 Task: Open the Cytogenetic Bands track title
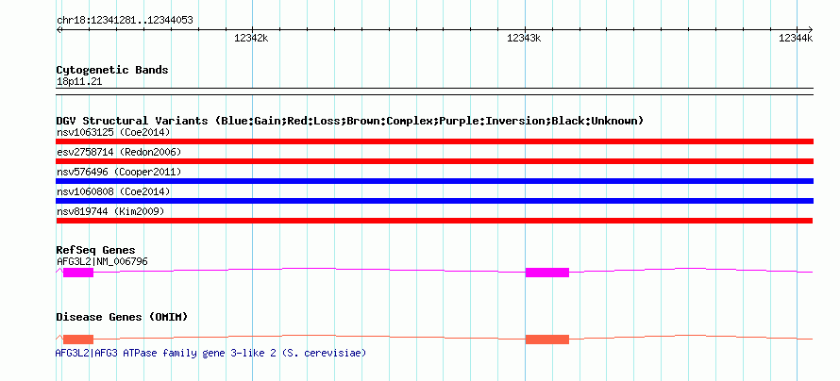click(x=112, y=70)
